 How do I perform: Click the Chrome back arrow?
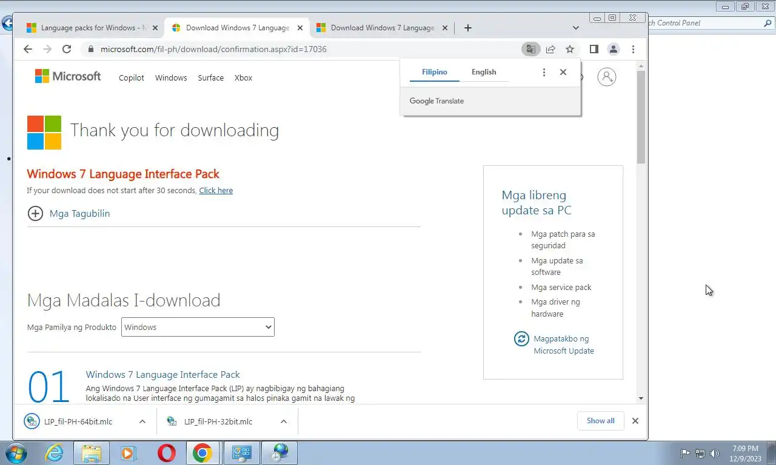pyautogui.click(x=27, y=49)
